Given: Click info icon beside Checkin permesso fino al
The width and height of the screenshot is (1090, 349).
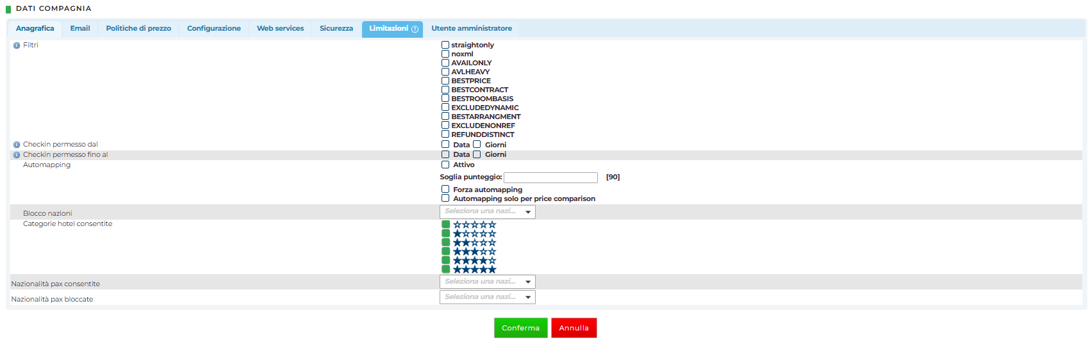Looking at the screenshot, I should pyautogui.click(x=17, y=155).
